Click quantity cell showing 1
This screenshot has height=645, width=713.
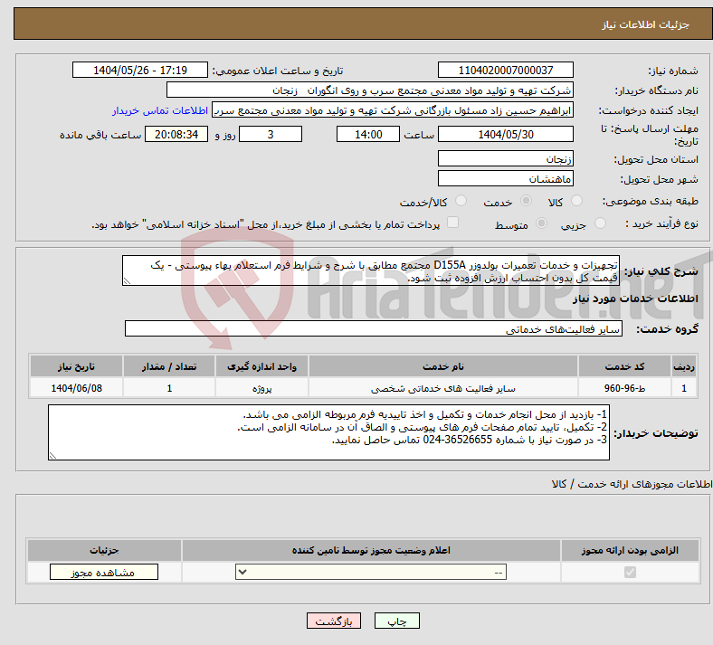coord(169,388)
